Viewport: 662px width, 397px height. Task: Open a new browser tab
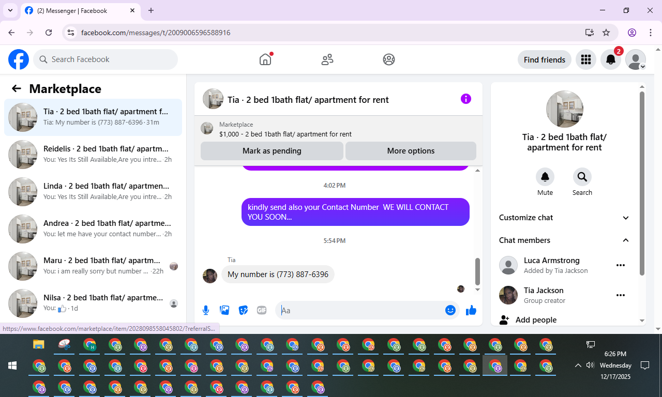click(151, 10)
